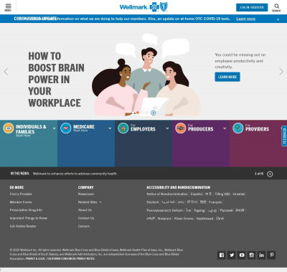
Task: Open About Us footer link
Action: [x=85, y=210]
